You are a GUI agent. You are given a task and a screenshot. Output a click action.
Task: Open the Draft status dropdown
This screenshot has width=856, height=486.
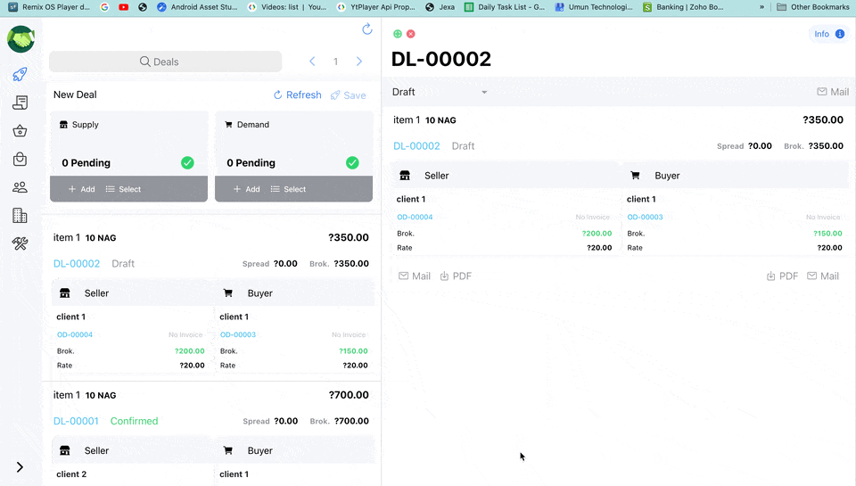click(440, 92)
